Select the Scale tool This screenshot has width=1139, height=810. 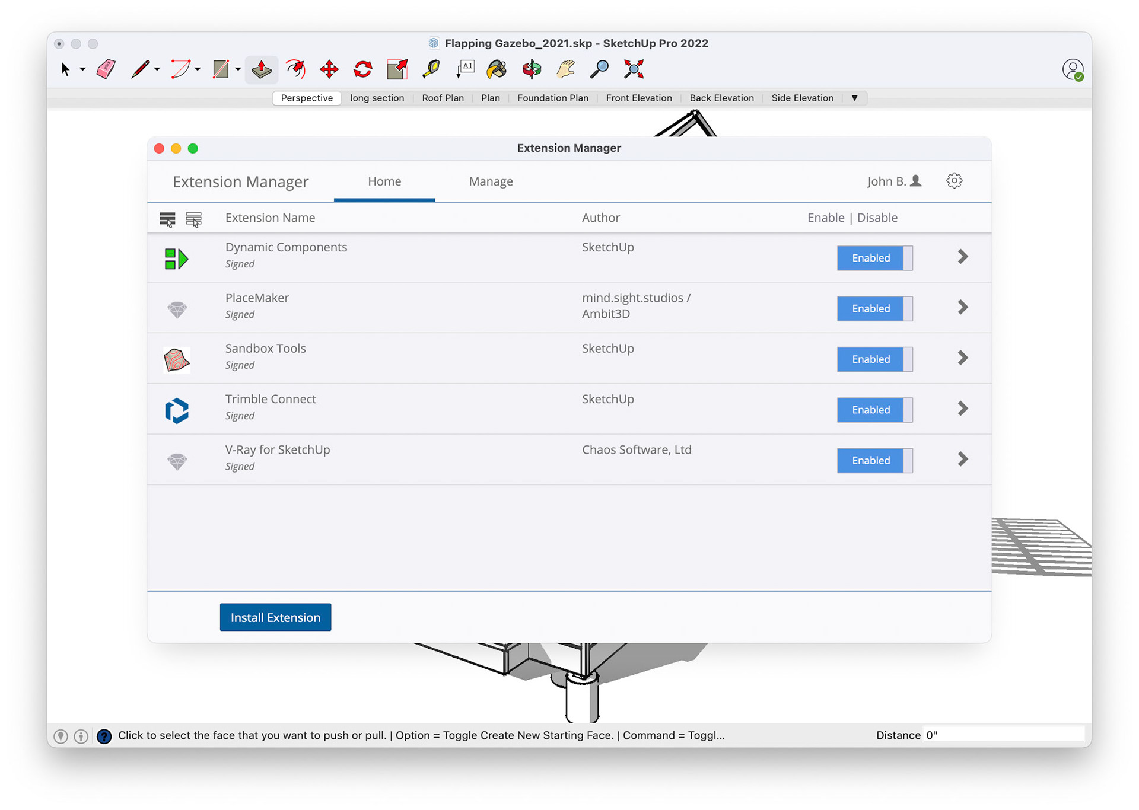397,69
